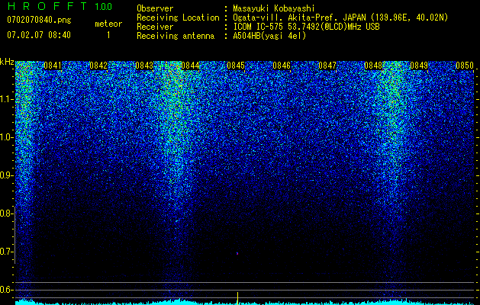Select the A504HB(yagi 4el) antenna text
This screenshot has height=305, width=480.
(269, 36)
